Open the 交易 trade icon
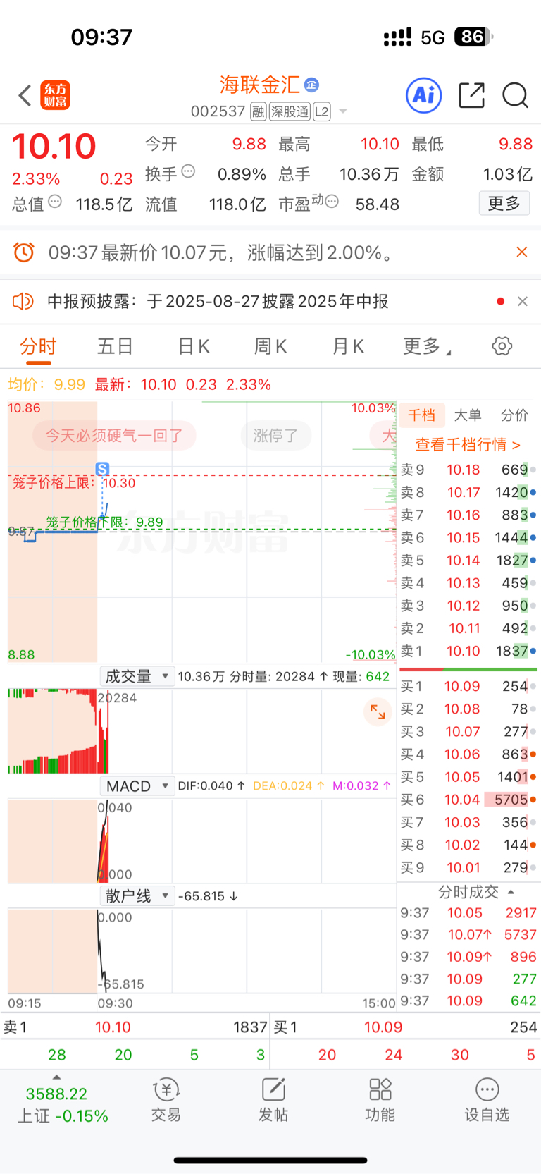541x1174 pixels. pos(166,1100)
